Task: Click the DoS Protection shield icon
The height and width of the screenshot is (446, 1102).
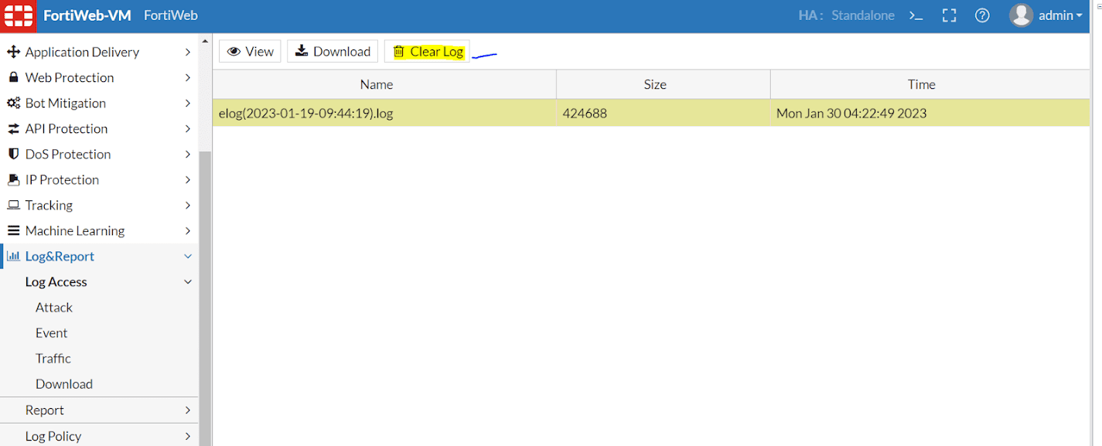Action: 12,154
